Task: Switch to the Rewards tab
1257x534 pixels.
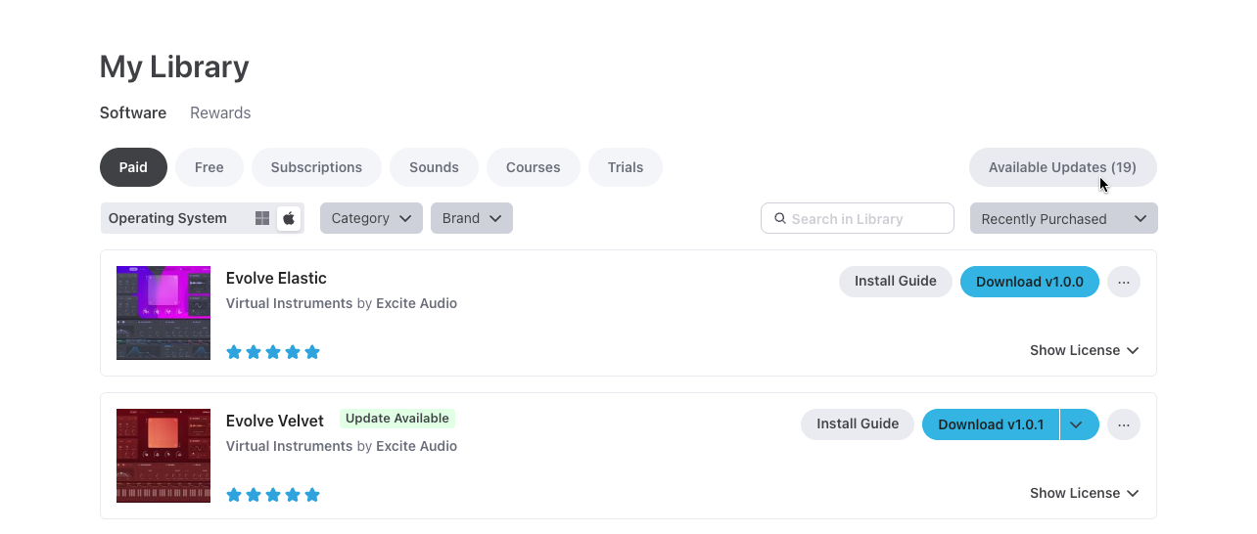Action: pyautogui.click(x=220, y=112)
